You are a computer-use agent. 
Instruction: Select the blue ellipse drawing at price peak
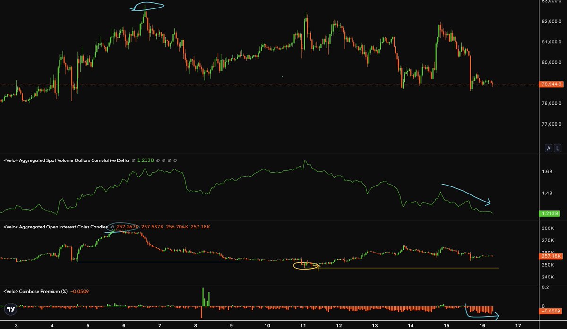(x=149, y=7)
